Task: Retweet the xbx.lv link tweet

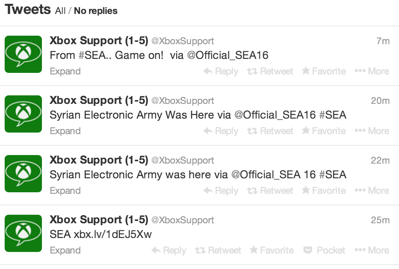Action: pyautogui.click(x=218, y=250)
